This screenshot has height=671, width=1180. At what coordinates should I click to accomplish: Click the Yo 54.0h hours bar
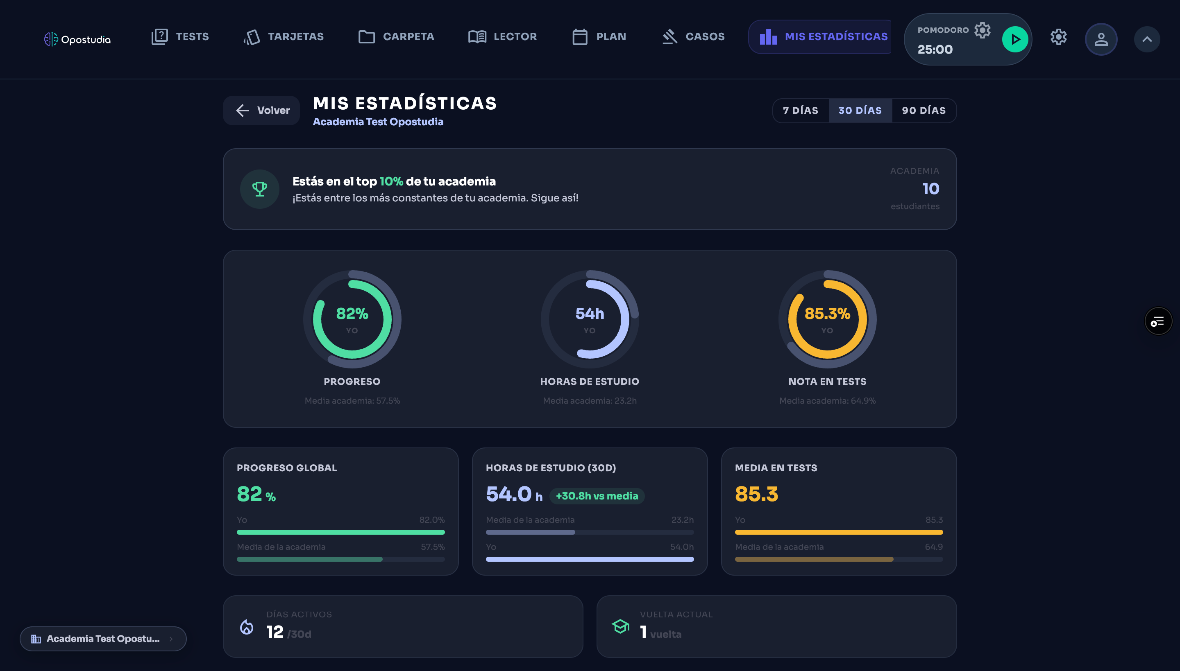pyautogui.click(x=590, y=560)
